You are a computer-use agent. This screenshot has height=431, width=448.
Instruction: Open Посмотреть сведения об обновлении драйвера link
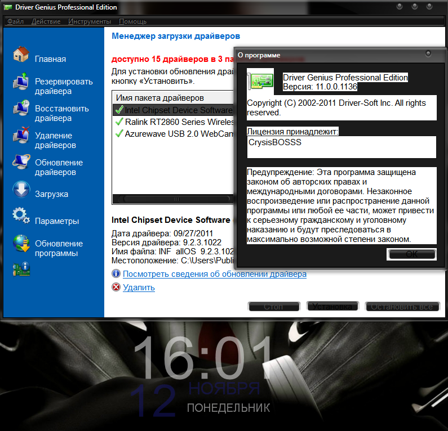pos(215,274)
